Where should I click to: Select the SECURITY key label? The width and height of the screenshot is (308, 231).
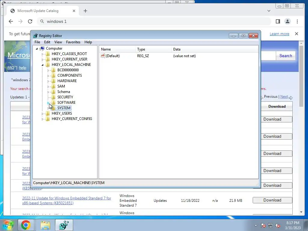coord(65,97)
